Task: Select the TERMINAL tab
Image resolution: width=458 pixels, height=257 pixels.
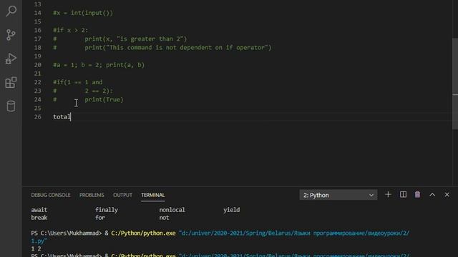Action: (152, 195)
